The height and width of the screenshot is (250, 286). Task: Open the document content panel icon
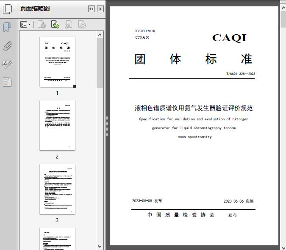click(x=7, y=82)
